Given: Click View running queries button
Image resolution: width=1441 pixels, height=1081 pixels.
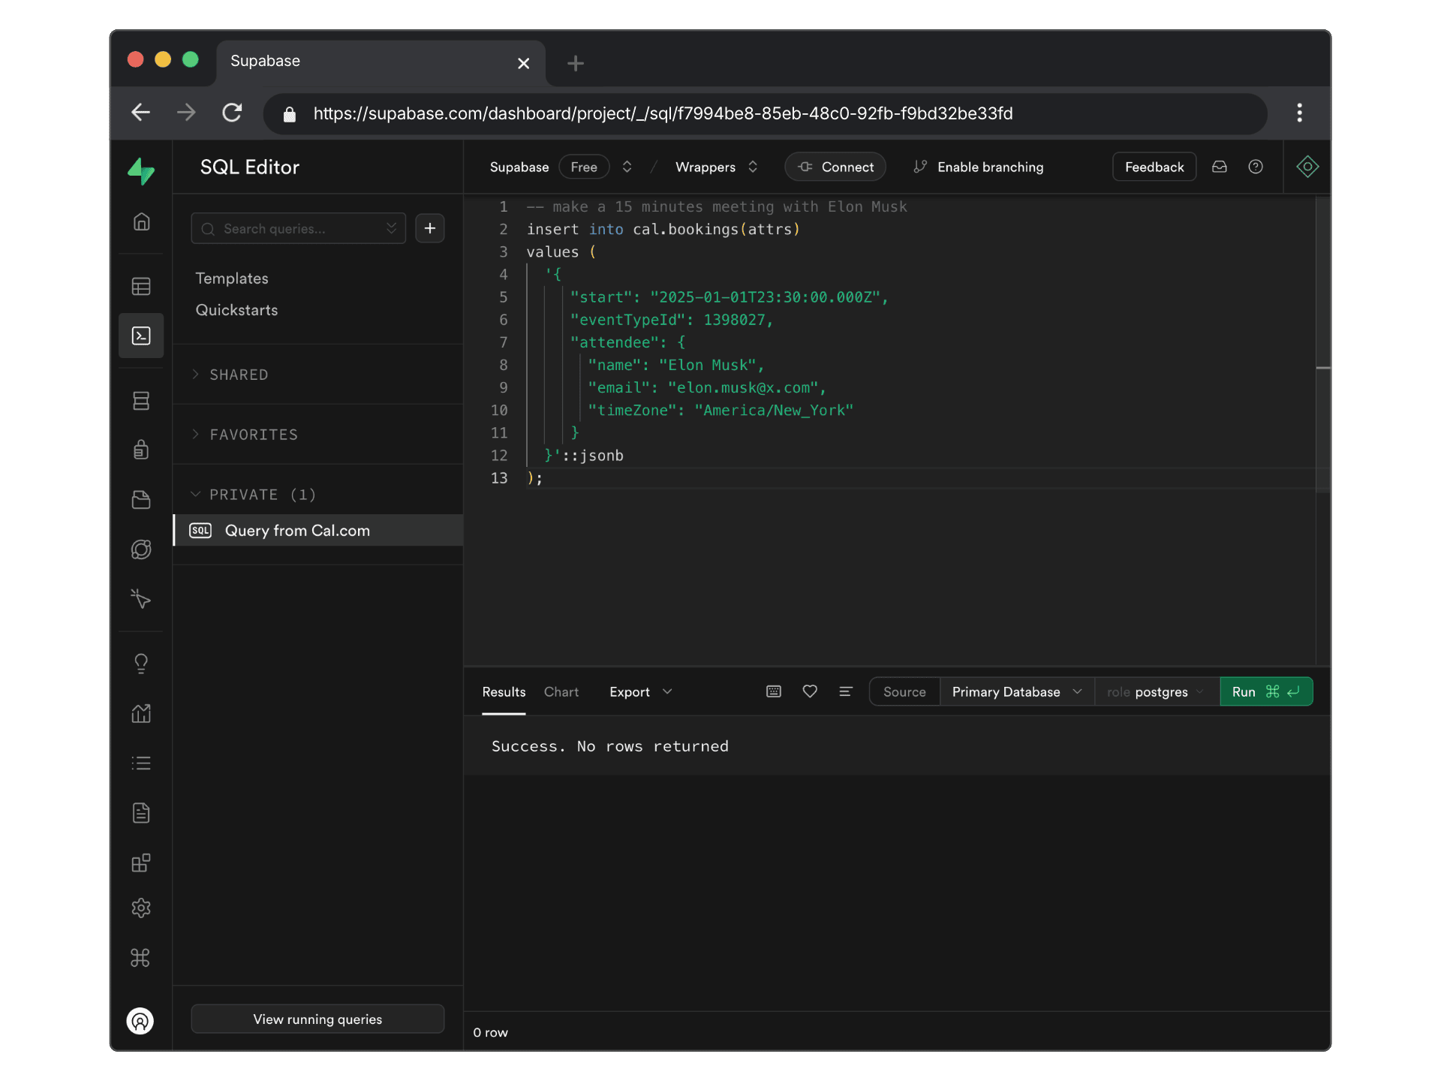Looking at the screenshot, I should pos(317,1019).
